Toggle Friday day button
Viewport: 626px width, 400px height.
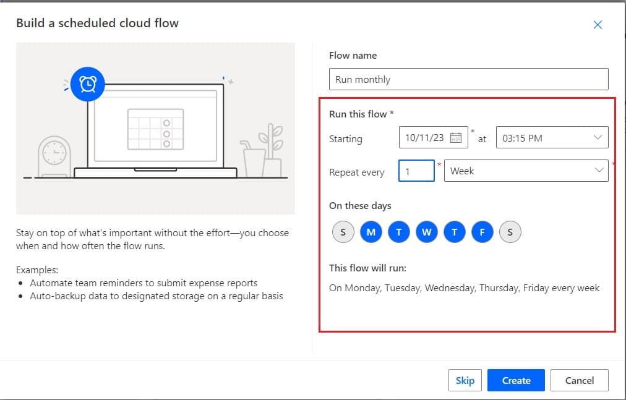pos(482,232)
